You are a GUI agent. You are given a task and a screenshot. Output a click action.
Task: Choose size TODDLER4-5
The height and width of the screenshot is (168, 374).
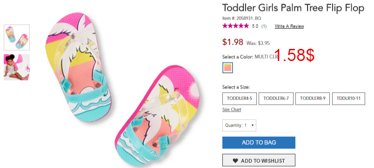tap(240, 99)
